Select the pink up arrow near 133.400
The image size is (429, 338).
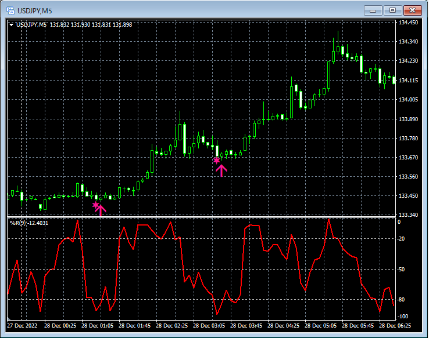[101, 210]
